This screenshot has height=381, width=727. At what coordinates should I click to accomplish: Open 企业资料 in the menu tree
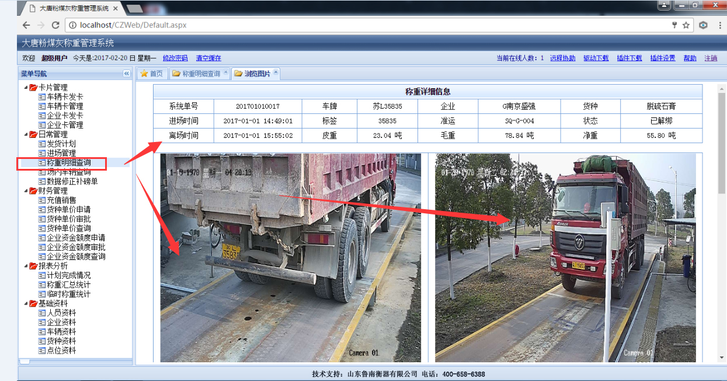(x=61, y=322)
